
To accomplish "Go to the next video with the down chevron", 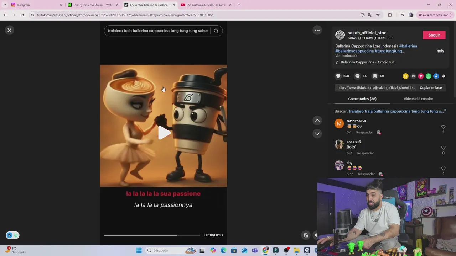I will (317, 134).
